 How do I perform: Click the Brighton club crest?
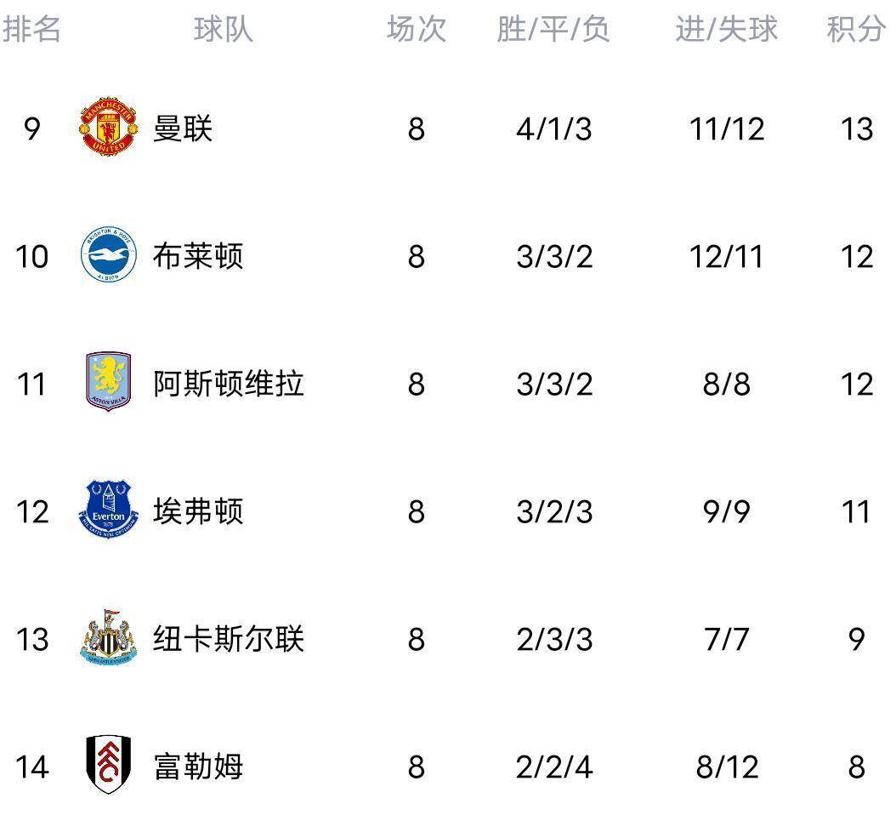[108, 256]
